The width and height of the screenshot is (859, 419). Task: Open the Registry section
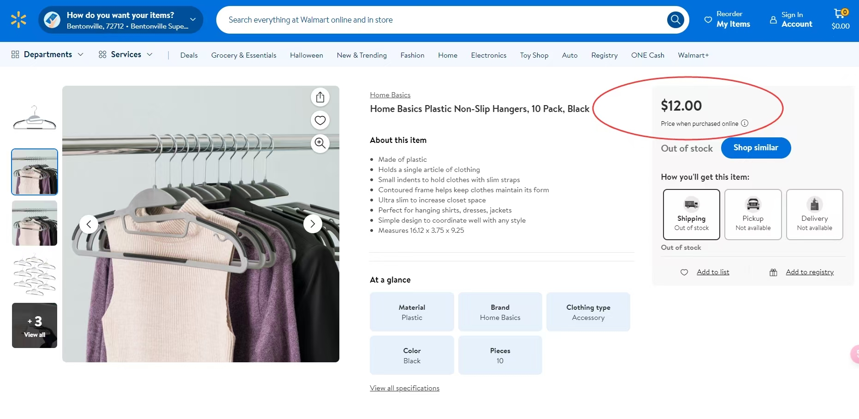point(604,55)
